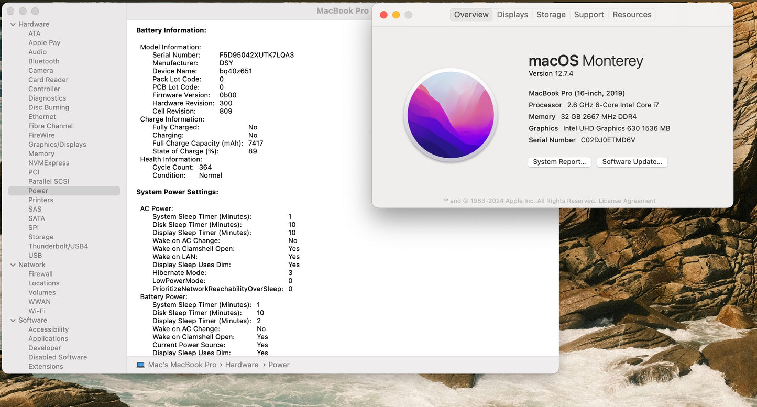Select Graphics/Displays in hardware list
757x407 pixels.
tap(57, 145)
